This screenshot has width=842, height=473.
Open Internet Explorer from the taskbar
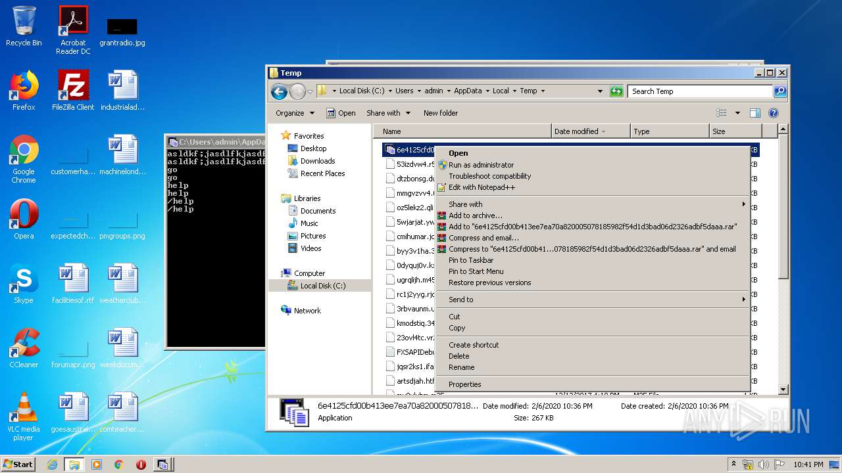pos(52,464)
